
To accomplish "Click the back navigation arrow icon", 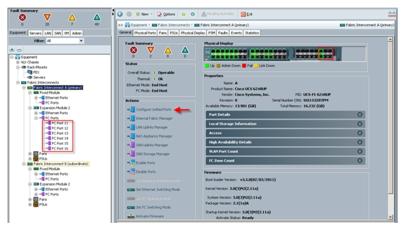I will (120, 14).
